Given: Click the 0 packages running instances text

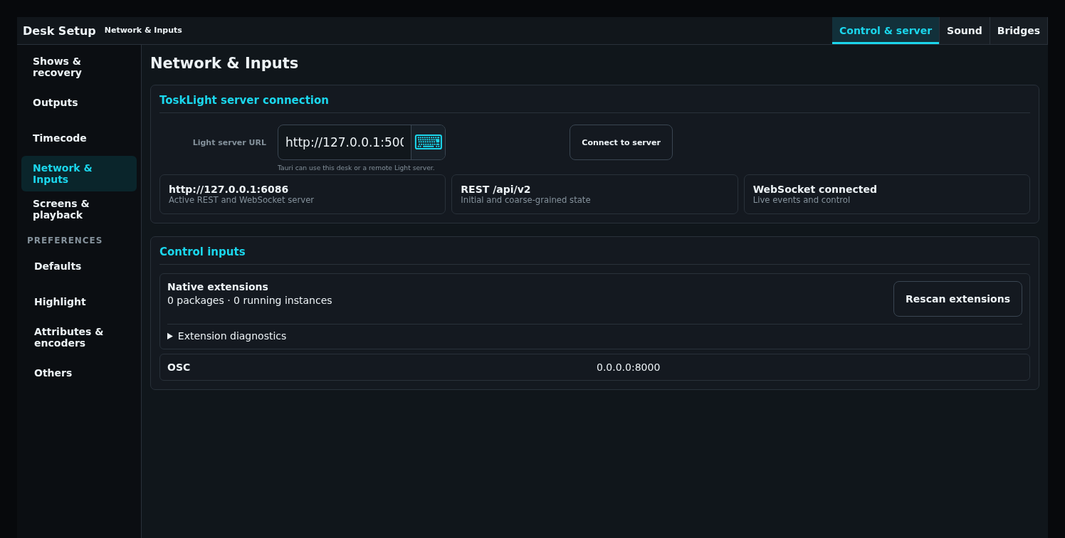Looking at the screenshot, I should click(x=250, y=300).
